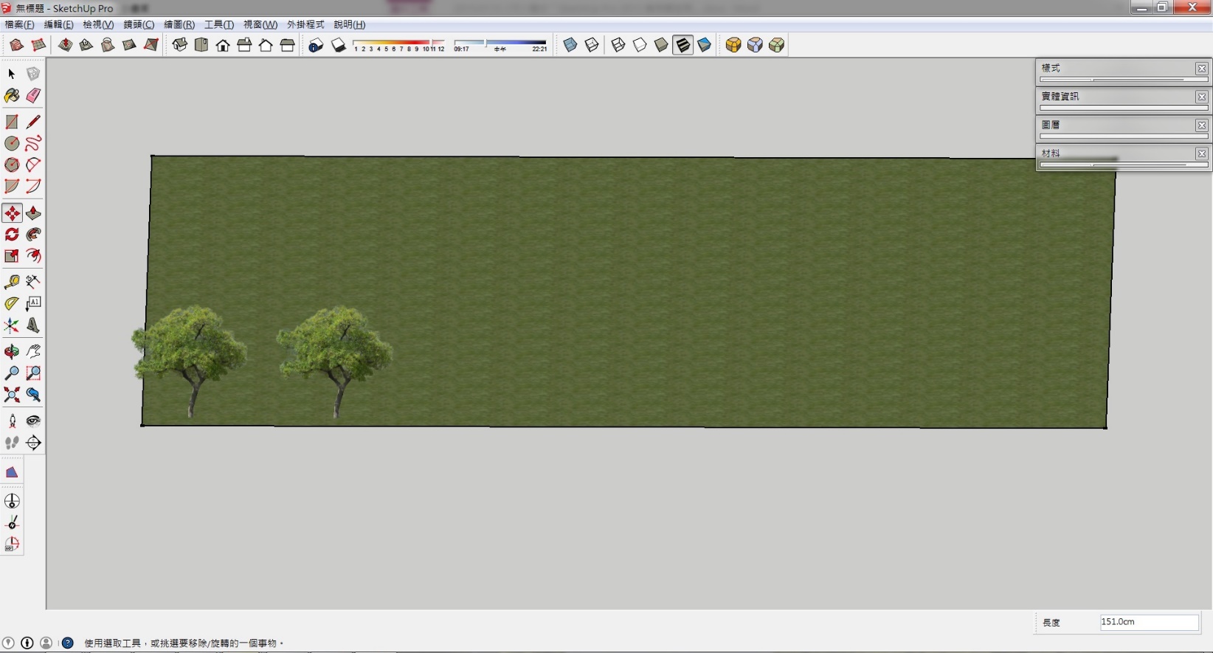Viewport: 1213px width, 653px height.
Task: Open the 鏡頭(C) camera menu
Action: (139, 24)
